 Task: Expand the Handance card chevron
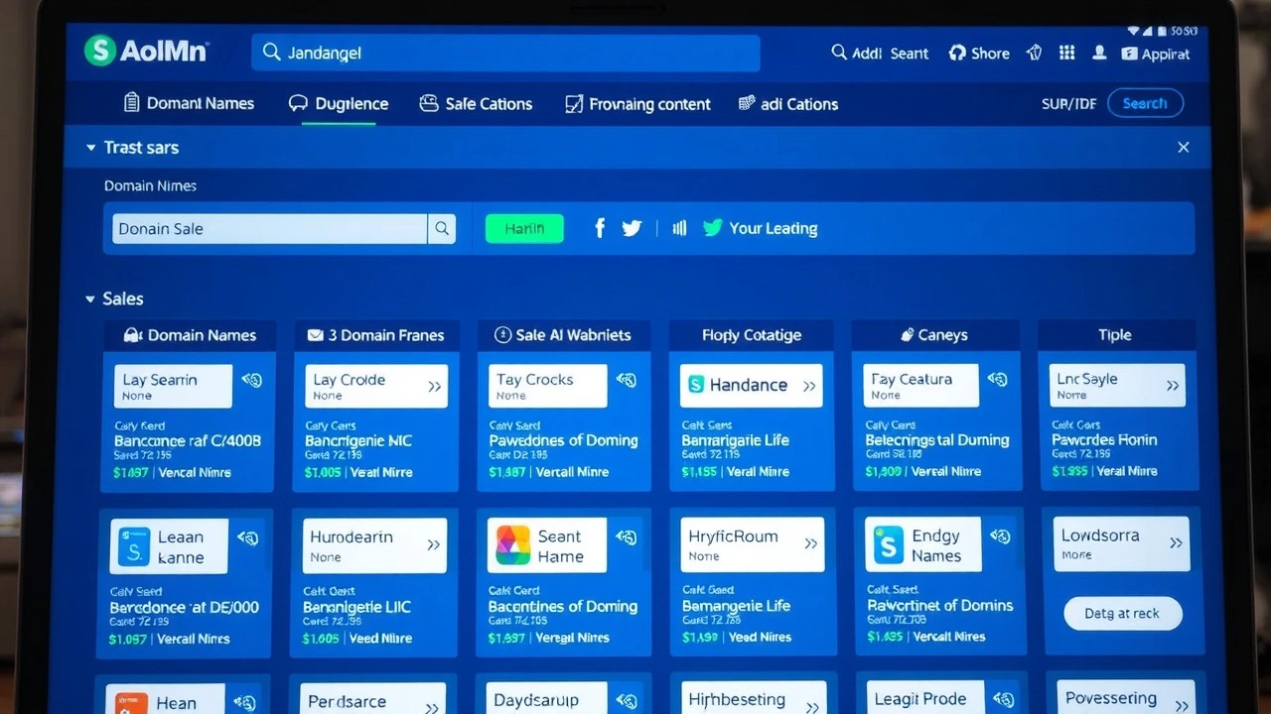click(x=809, y=386)
